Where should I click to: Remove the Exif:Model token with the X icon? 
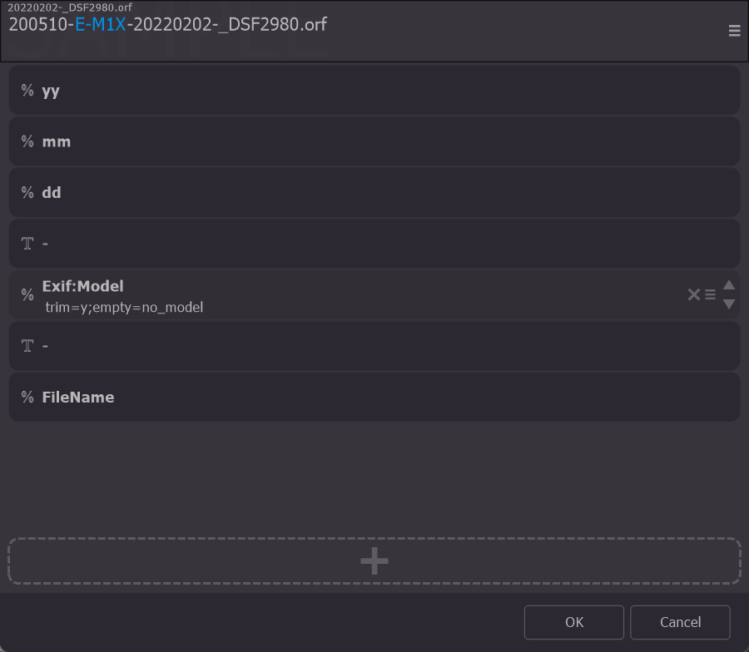tap(693, 294)
